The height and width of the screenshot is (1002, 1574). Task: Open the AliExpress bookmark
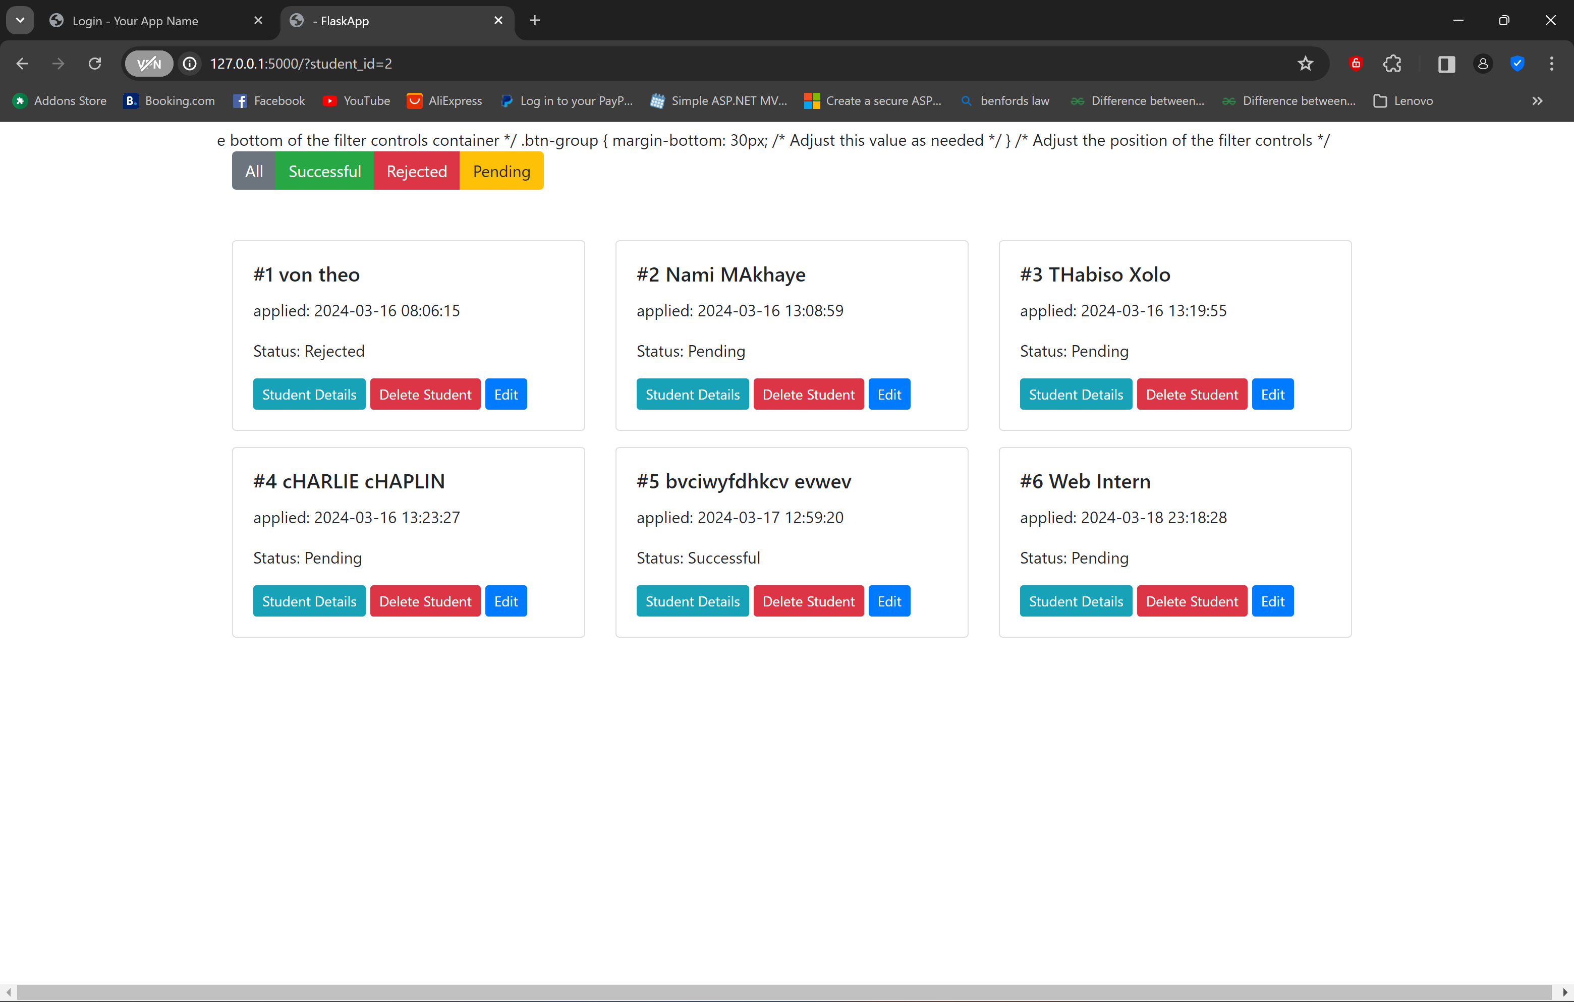coord(444,101)
